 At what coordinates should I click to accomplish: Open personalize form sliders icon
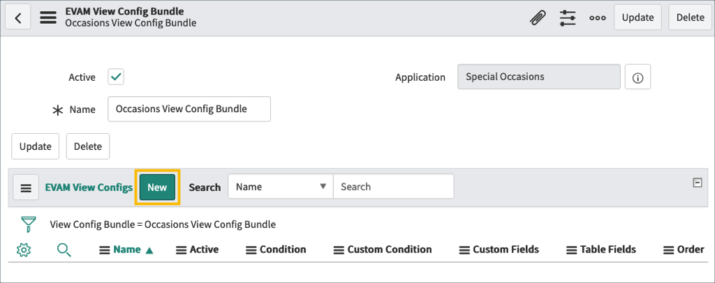tap(568, 17)
